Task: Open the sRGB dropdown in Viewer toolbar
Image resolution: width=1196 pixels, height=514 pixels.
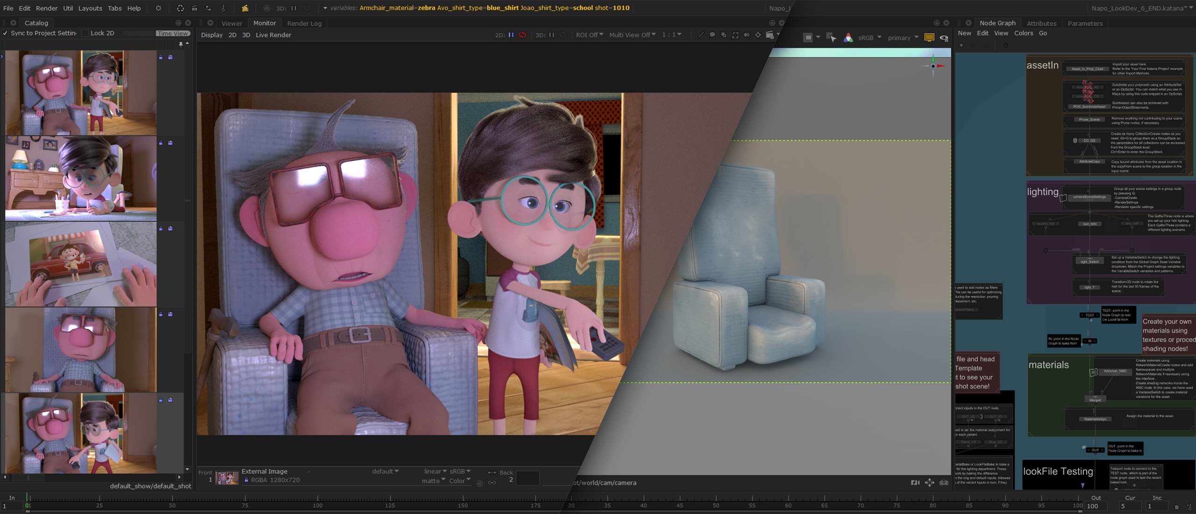Action: click(x=869, y=38)
